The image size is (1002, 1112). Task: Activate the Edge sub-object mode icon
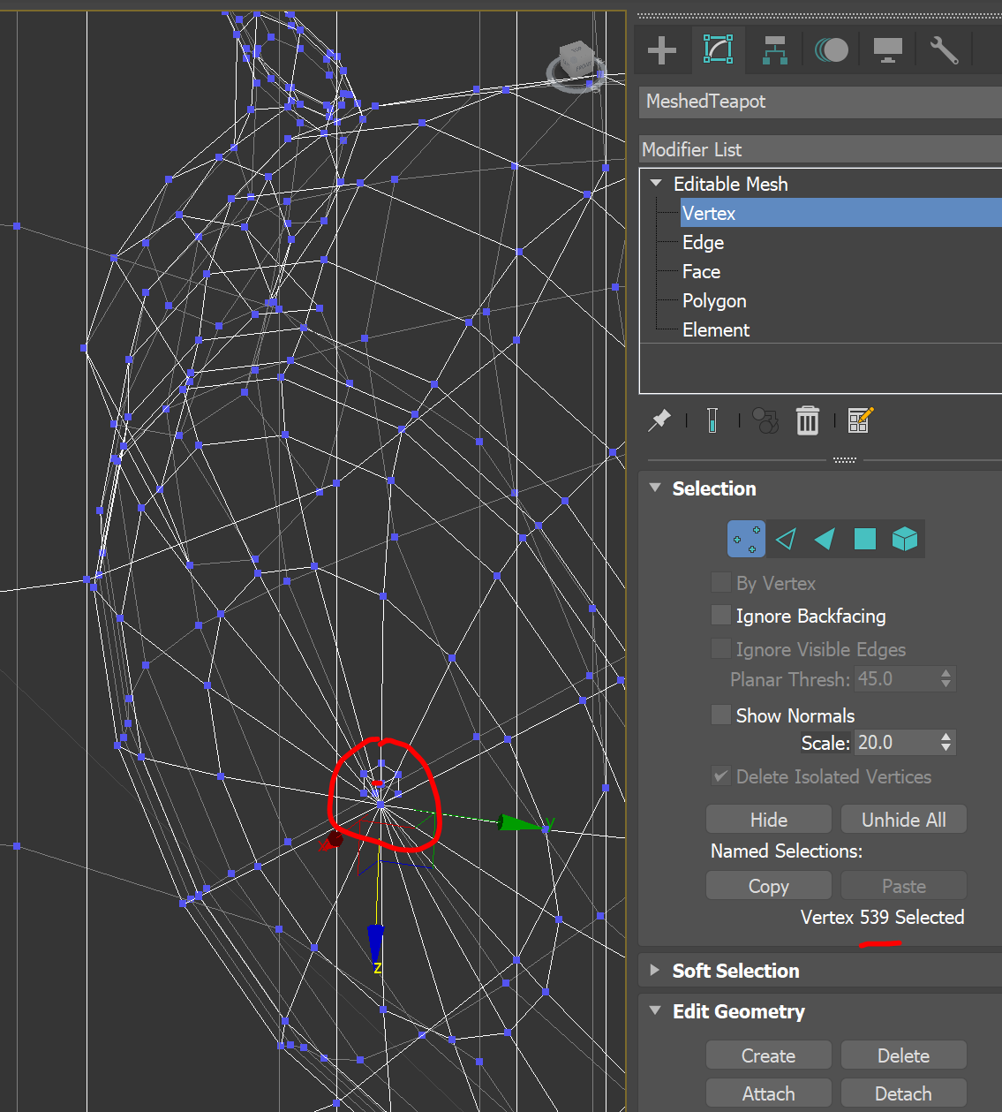coord(785,539)
